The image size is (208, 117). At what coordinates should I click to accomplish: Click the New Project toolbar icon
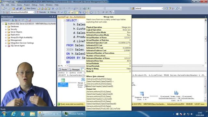[x=4, y=8]
